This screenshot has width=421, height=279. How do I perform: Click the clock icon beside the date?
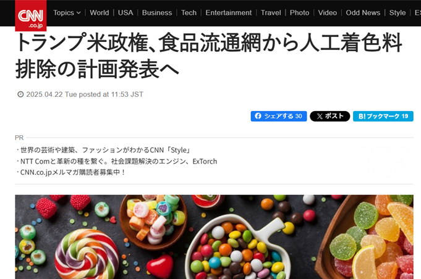20,94
